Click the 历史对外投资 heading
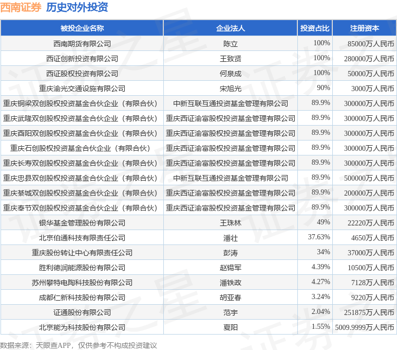 tap(77, 7)
